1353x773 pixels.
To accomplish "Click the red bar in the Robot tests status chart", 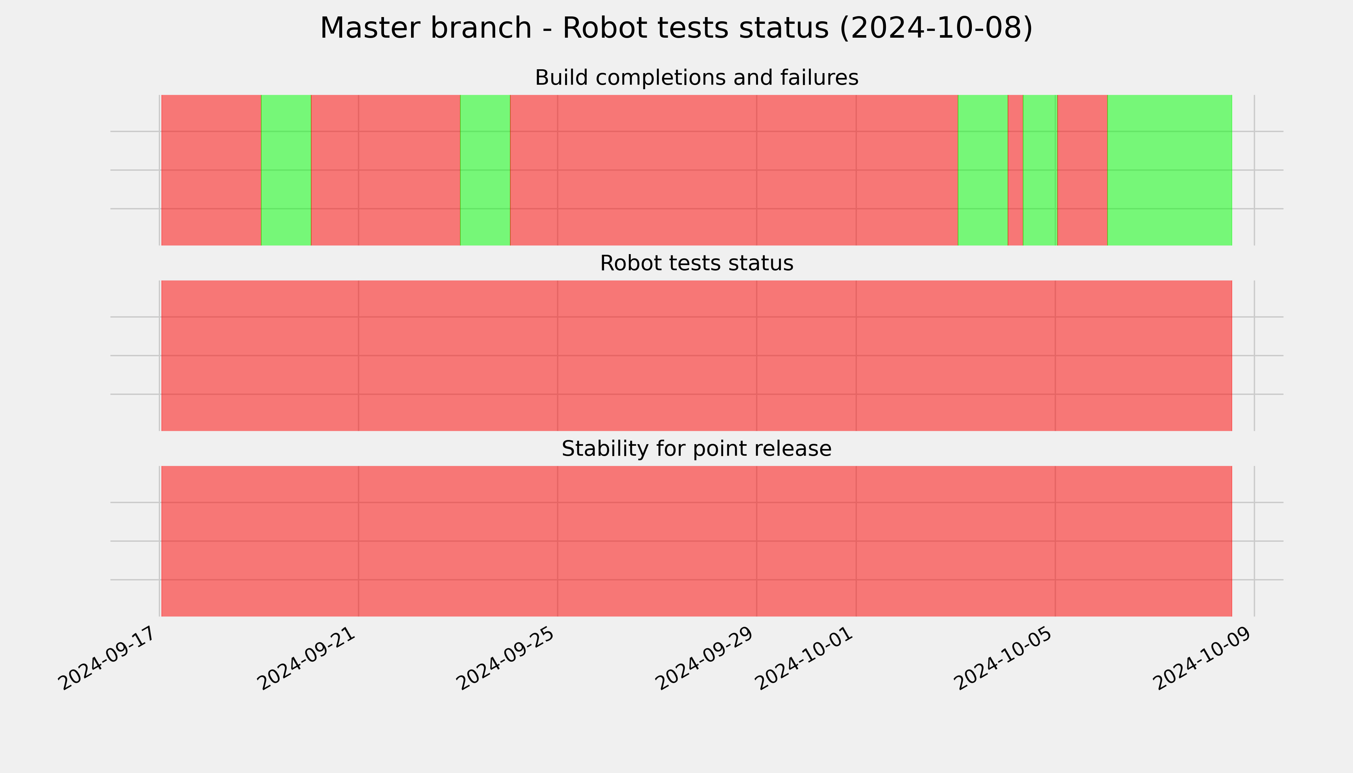I will click(x=697, y=356).
